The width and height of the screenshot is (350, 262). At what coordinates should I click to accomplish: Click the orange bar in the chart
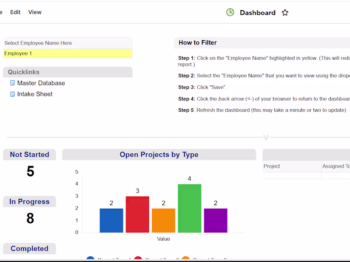163,221
